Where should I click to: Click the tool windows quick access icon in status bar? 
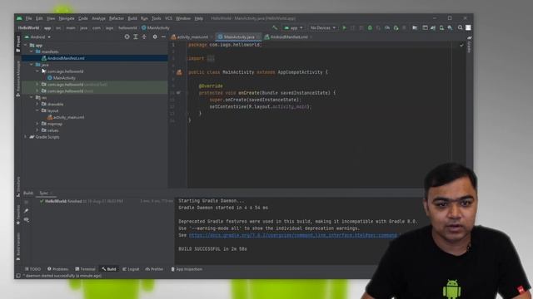pos(18,276)
